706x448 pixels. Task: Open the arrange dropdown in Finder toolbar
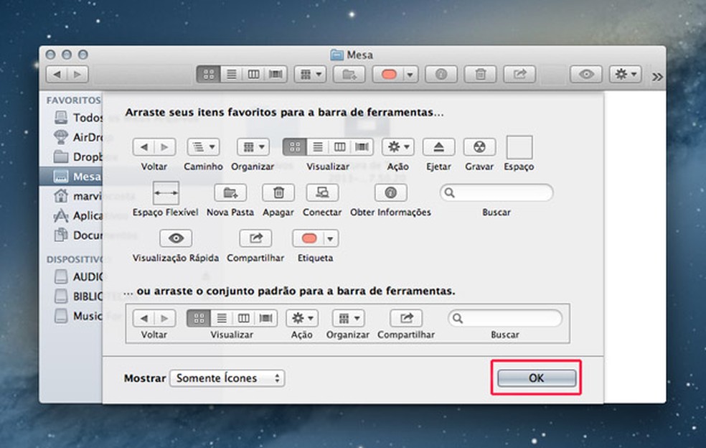(310, 75)
